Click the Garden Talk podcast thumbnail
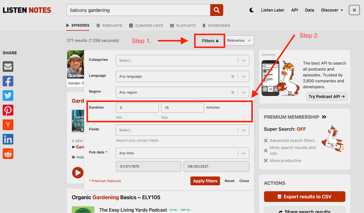 coord(76,64)
